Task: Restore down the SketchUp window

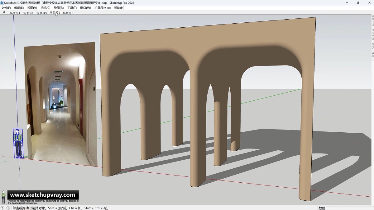Action: pyautogui.click(x=358, y=2)
